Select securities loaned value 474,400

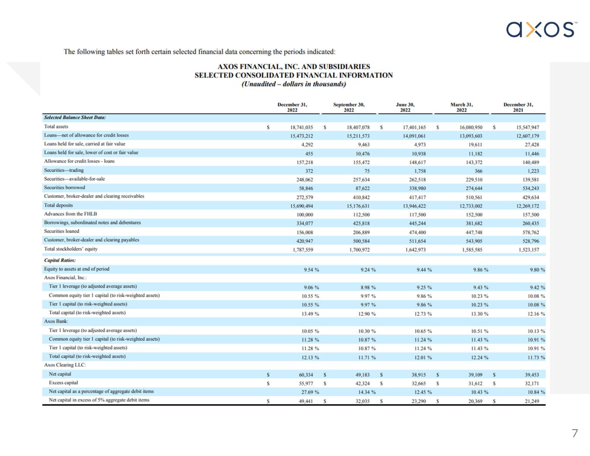tap(418, 232)
